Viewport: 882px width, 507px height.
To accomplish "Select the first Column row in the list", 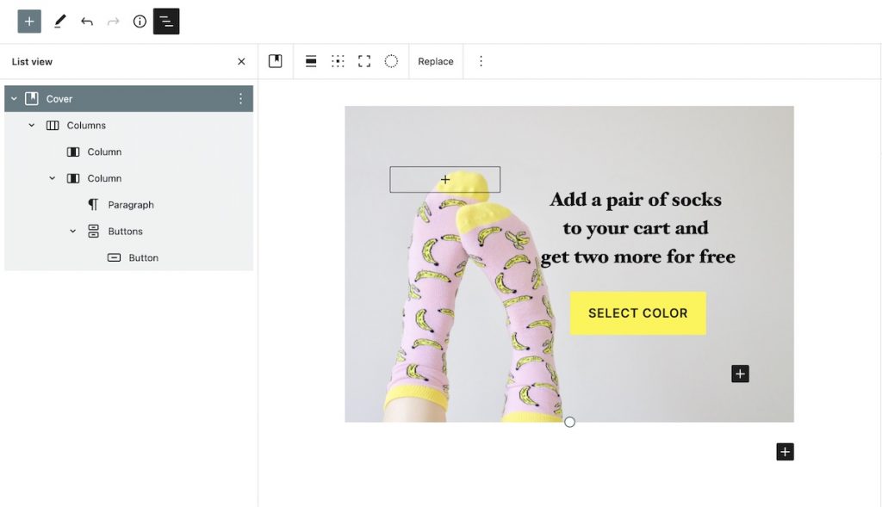I will (129, 151).
